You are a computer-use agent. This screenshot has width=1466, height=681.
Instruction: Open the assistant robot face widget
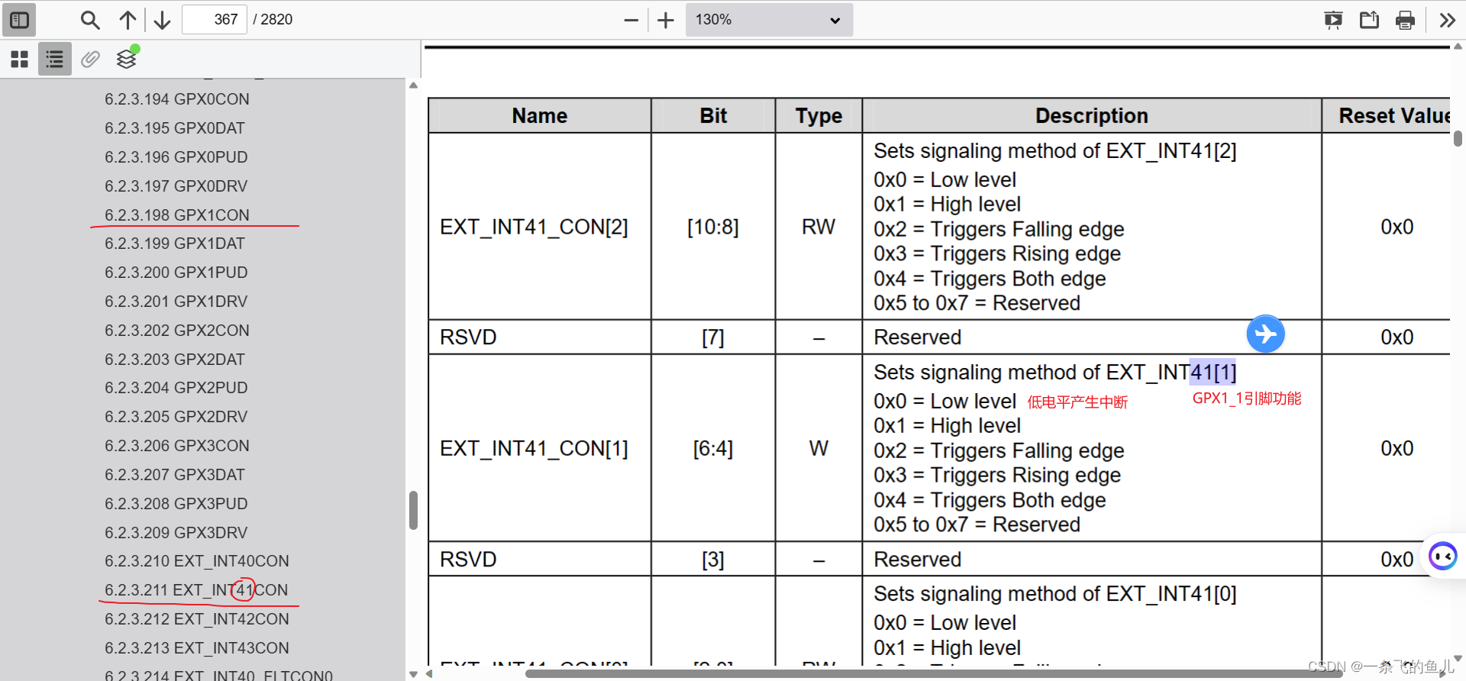[x=1442, y=556]
